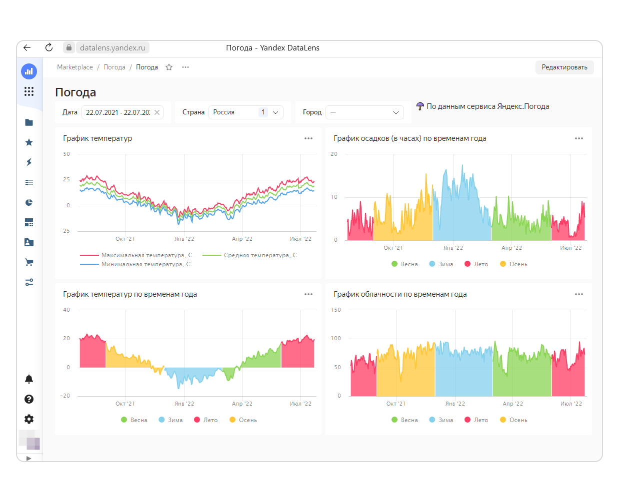Open favorites star icon in sidebar

29,142
